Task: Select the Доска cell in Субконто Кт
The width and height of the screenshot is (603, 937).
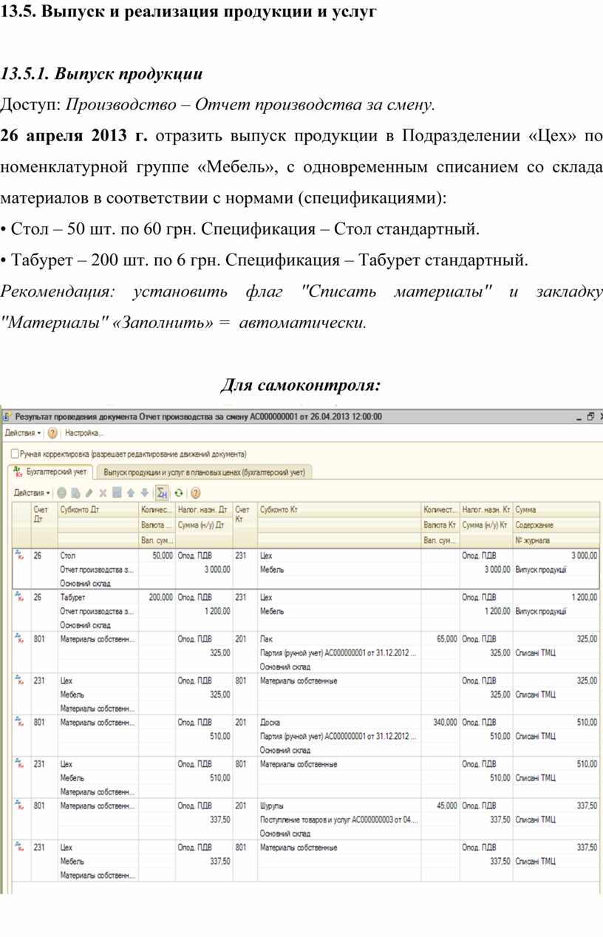Action: coord(339,722)
